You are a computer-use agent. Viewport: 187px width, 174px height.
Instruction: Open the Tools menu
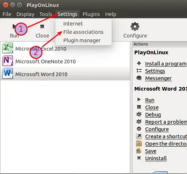[46, 14]
